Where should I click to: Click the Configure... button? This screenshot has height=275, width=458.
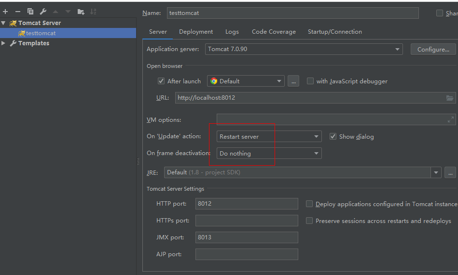[433, 49]
